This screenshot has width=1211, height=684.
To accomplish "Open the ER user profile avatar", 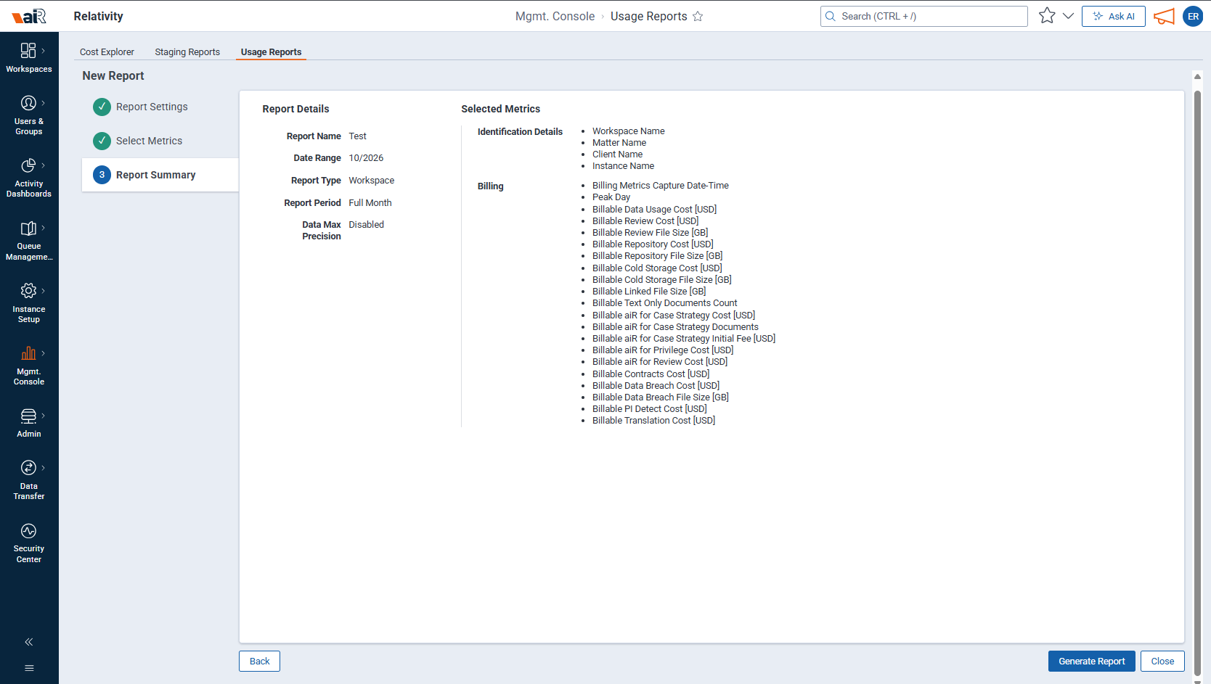I will coord(1193,16).
